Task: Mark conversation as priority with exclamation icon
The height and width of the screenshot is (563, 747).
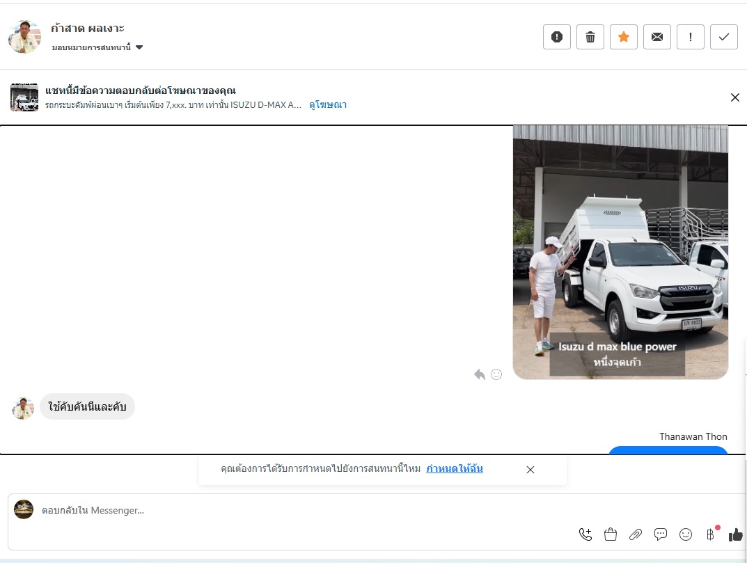Action: click(691, 37)
